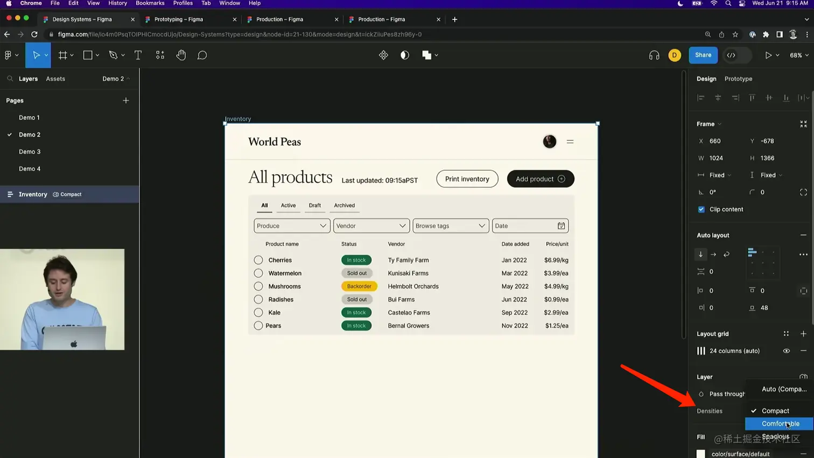Select the Cherries row radio button
The width and height of the screenshot is (814, 458).
point(258,260)
